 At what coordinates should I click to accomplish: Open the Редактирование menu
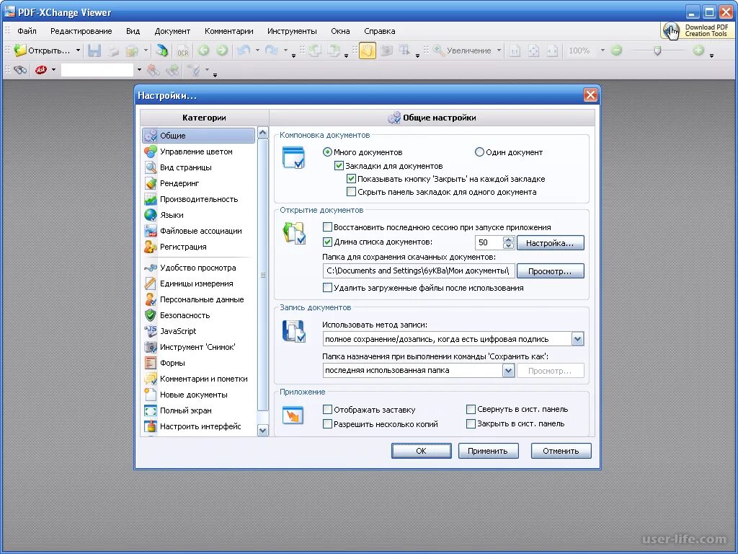81,31
